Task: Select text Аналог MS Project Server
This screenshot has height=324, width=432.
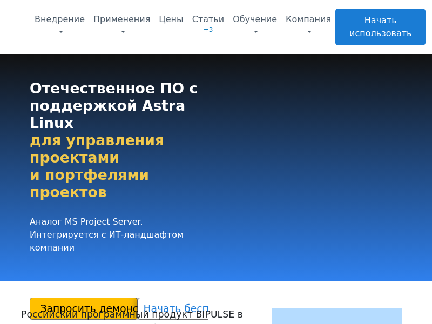Action: (86, 221)
